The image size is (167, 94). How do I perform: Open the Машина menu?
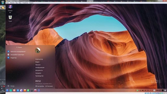(x=12, y=3)
